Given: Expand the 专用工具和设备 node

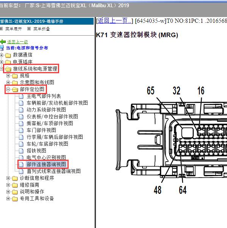Looking at the screenshot, I should (x=8, y=199).
